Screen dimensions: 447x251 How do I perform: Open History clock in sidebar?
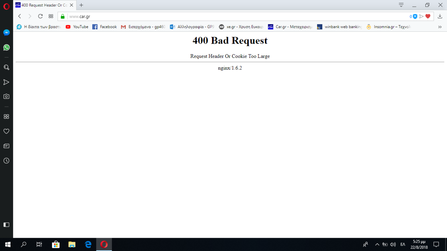(6, 161)
